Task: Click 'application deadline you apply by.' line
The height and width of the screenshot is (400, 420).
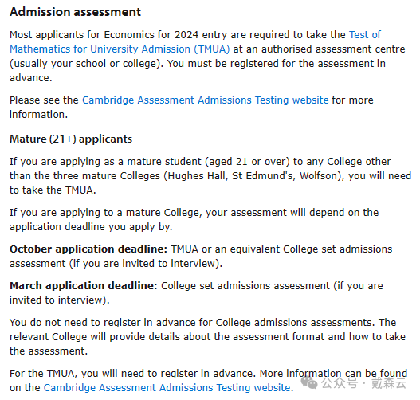Action: [91, 227]
